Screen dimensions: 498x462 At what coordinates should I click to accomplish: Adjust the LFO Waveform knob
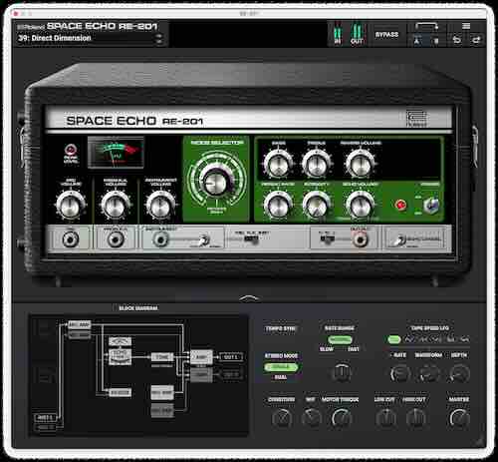[x=429, y=374]
